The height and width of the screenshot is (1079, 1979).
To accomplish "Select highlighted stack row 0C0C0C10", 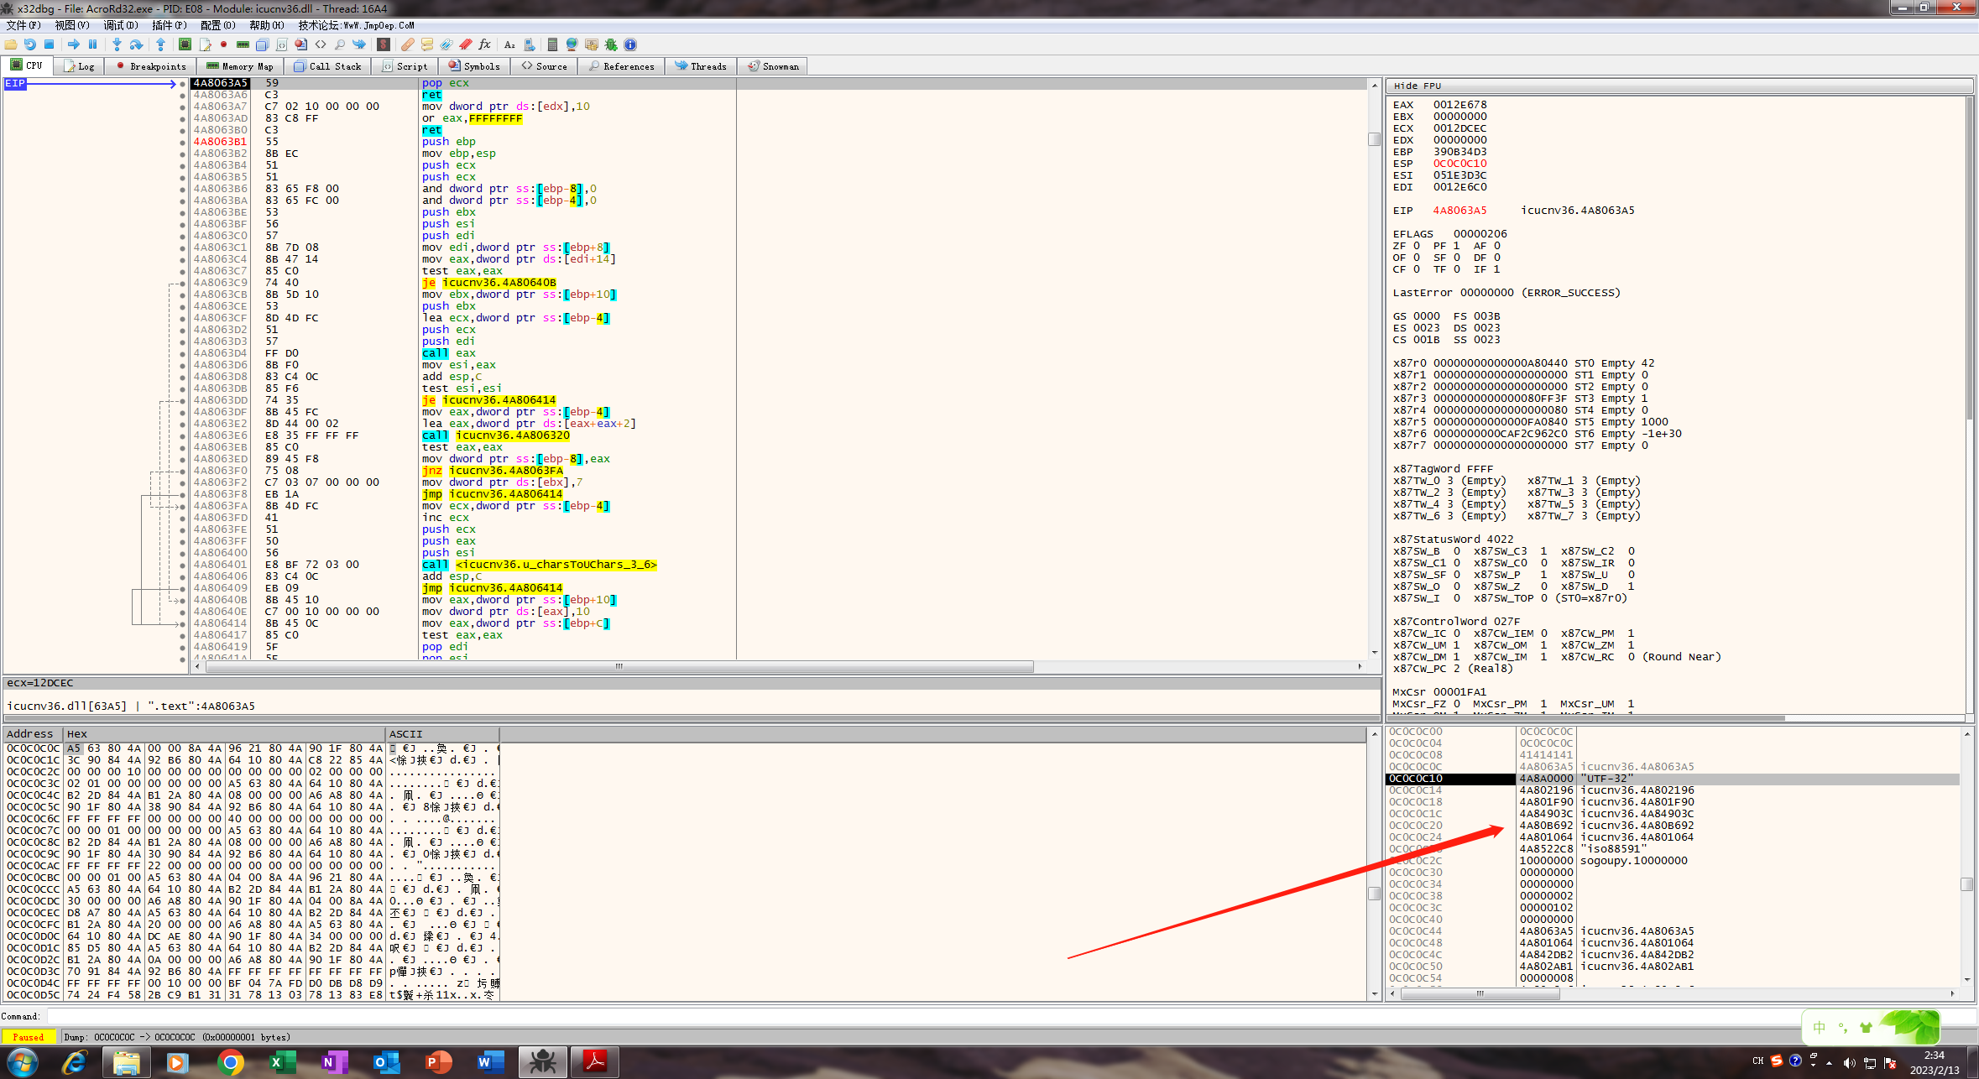I will [1673, 779].
